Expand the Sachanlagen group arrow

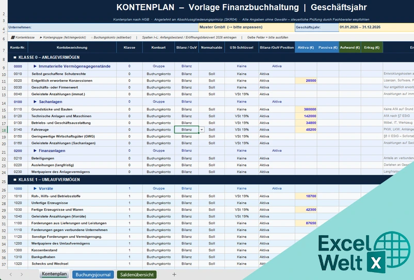click(35, 102)
